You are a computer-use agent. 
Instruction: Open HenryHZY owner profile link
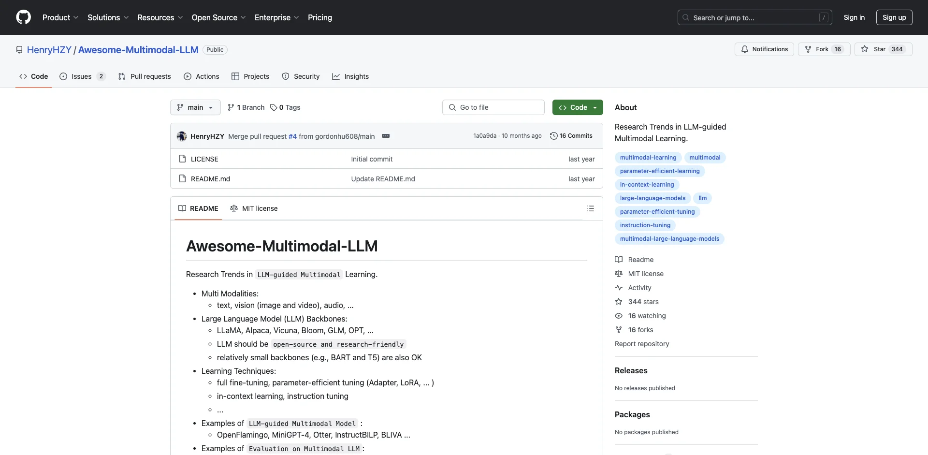49,50
